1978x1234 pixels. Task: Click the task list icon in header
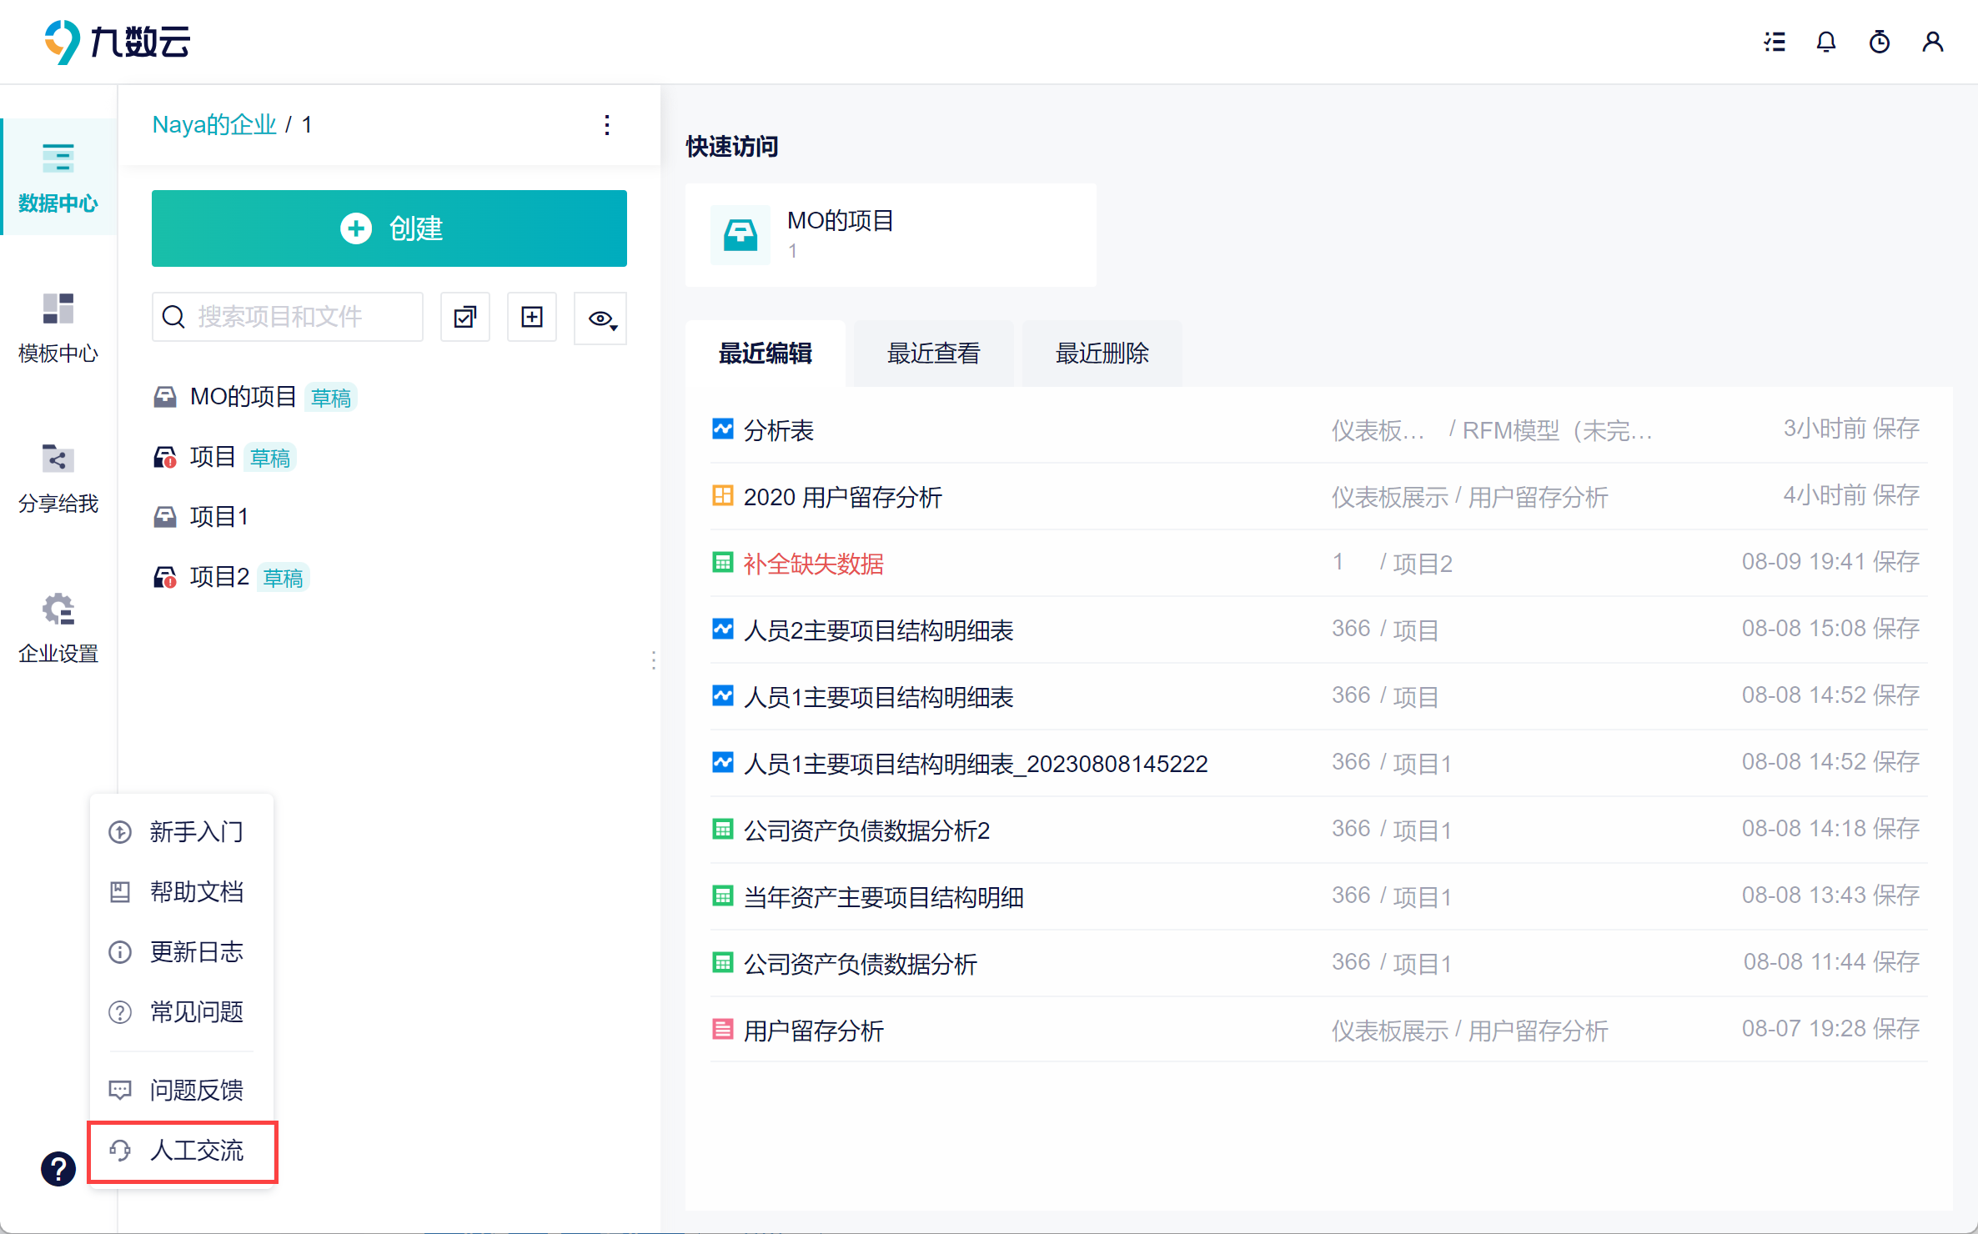click(x=1775, y=42)
